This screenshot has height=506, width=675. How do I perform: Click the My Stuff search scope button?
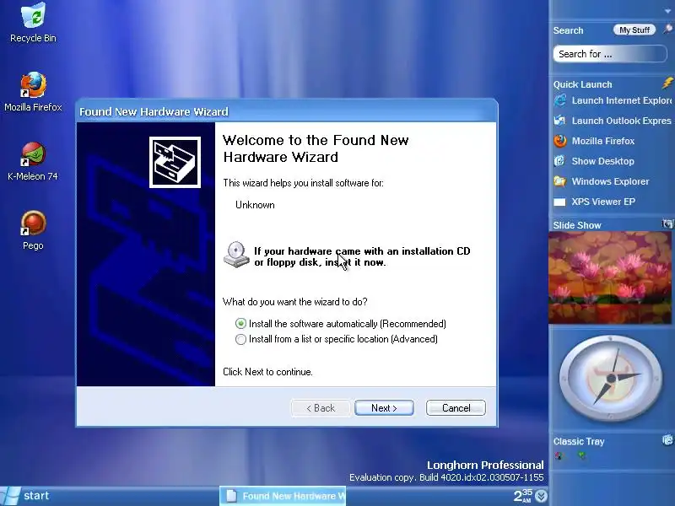click(x=634, y=30)
